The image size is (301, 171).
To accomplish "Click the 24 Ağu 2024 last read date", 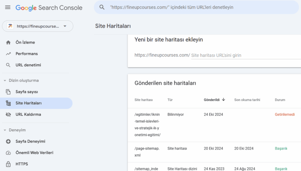I will tap(245, 169).
